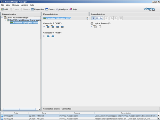Click the last greyed logical devices toolbar button
Viewport: 160px width, 120px height.
(121, 18)
